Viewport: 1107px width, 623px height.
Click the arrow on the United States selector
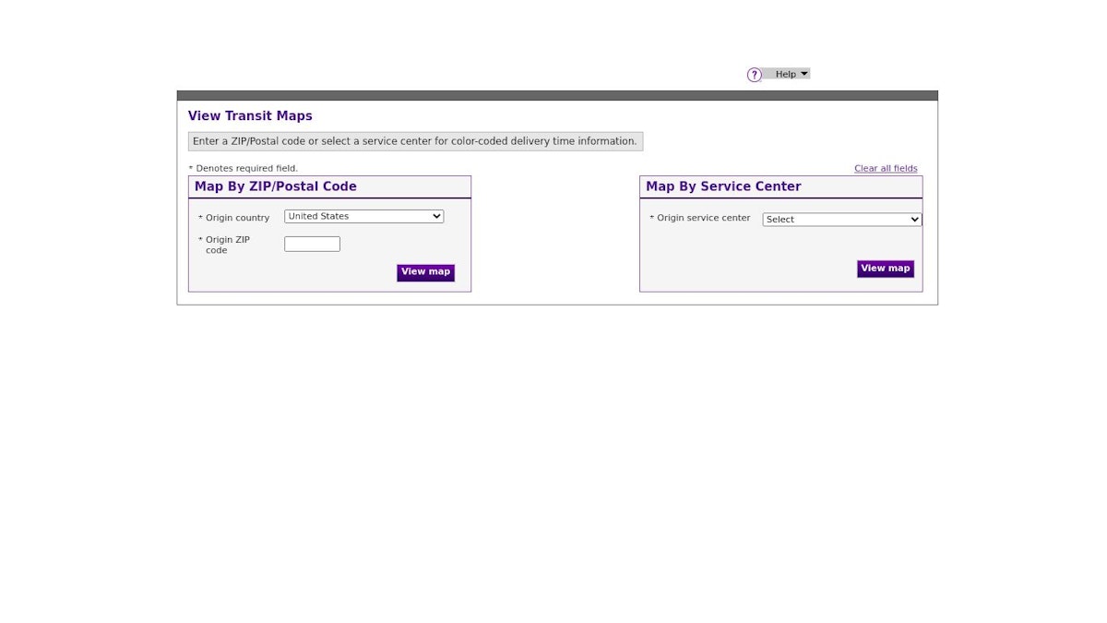[x=437, y=217]
